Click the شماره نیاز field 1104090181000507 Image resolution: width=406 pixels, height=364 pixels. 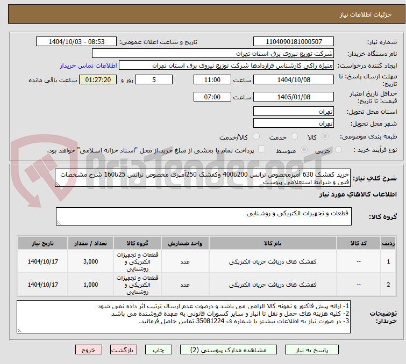(294, 42)
